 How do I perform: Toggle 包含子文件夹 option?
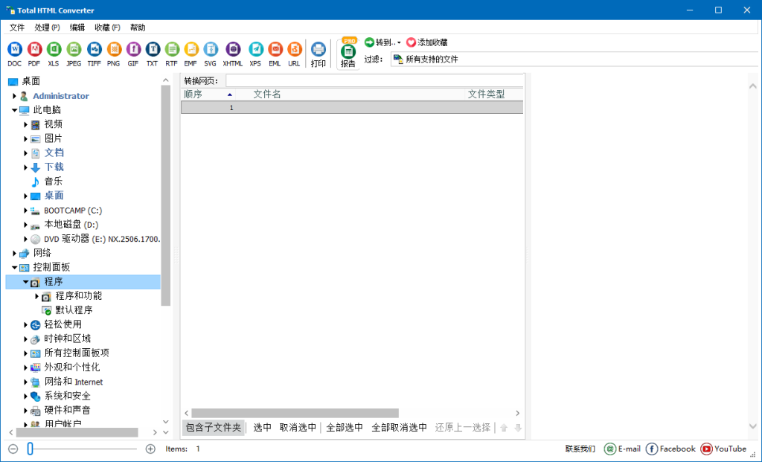pyautogui.click(x=214, y=428)
